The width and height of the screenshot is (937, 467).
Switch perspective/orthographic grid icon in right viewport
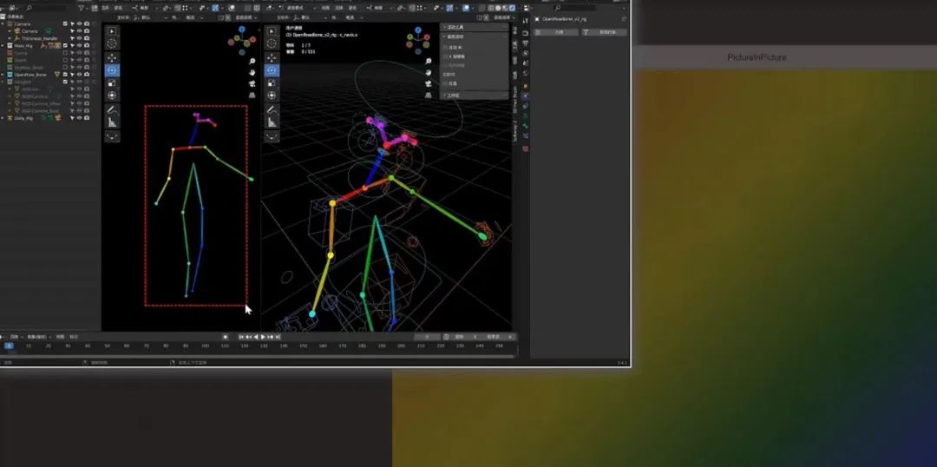tap(429, 95)
